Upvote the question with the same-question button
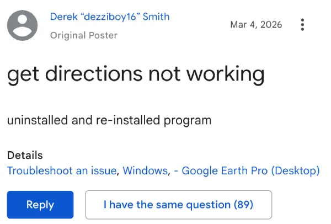331x224 pixels. [178, 205]
